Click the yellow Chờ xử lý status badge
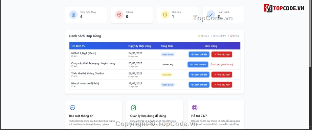 (x=167, y=75)
